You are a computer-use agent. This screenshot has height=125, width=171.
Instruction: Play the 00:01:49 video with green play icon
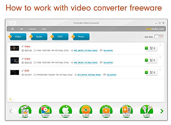tap(146, 48)
